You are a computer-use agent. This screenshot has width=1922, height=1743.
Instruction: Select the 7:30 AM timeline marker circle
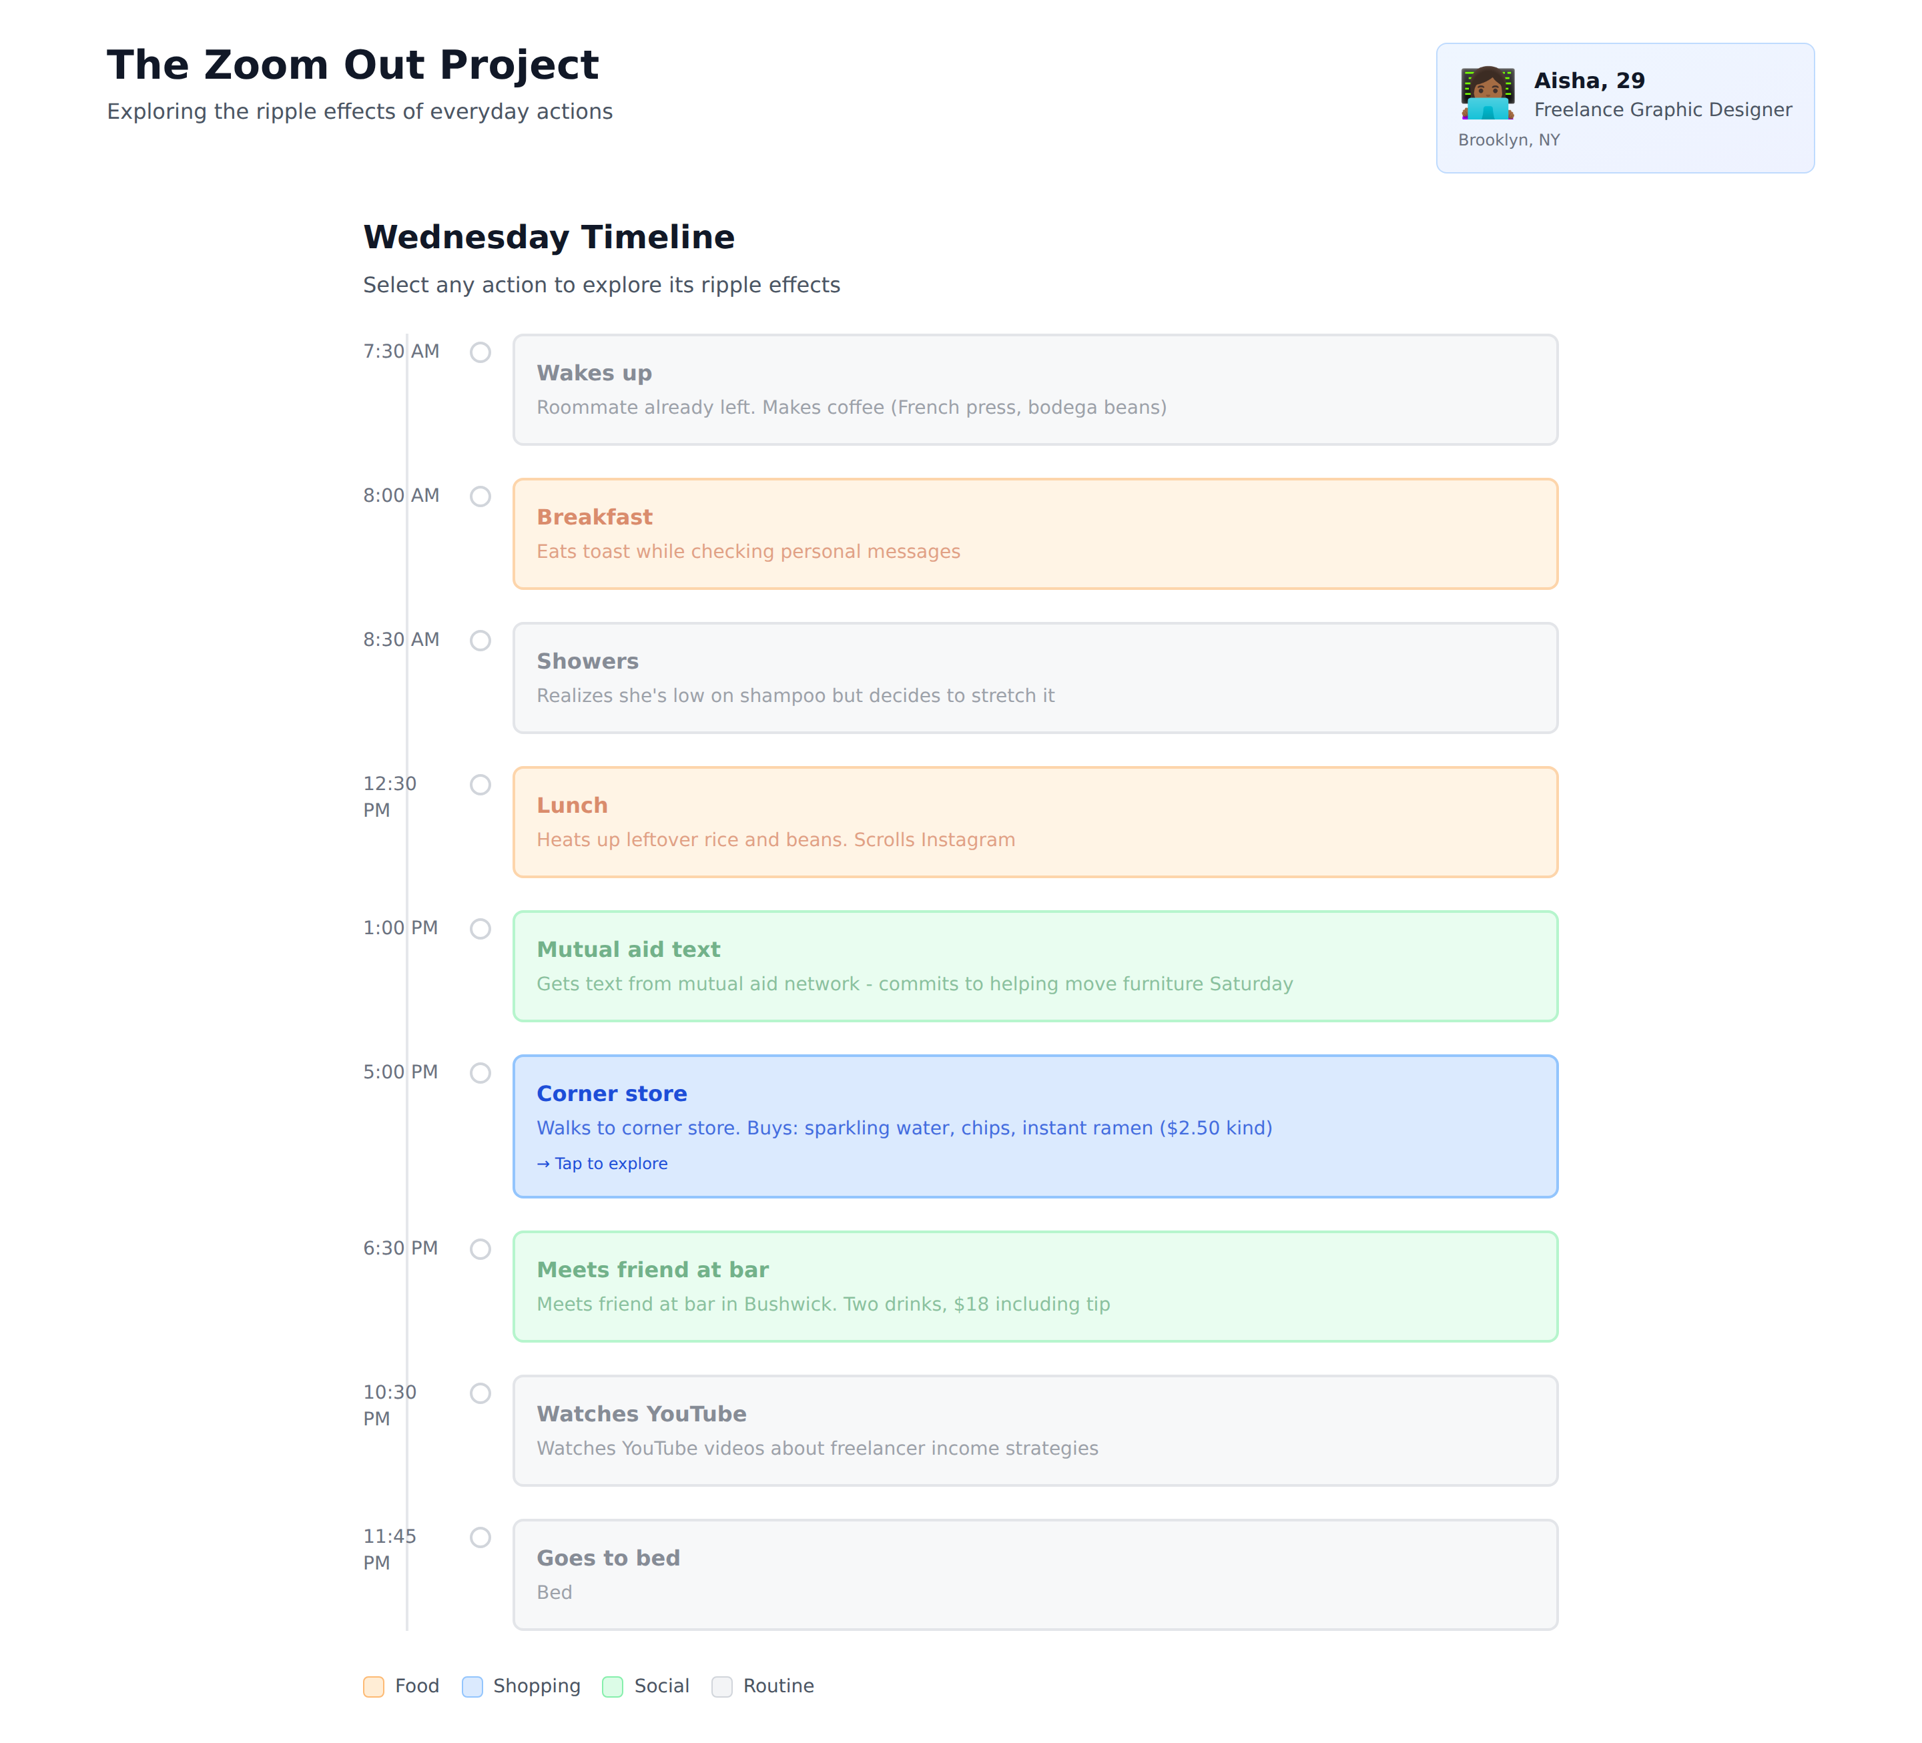(480, 353)
